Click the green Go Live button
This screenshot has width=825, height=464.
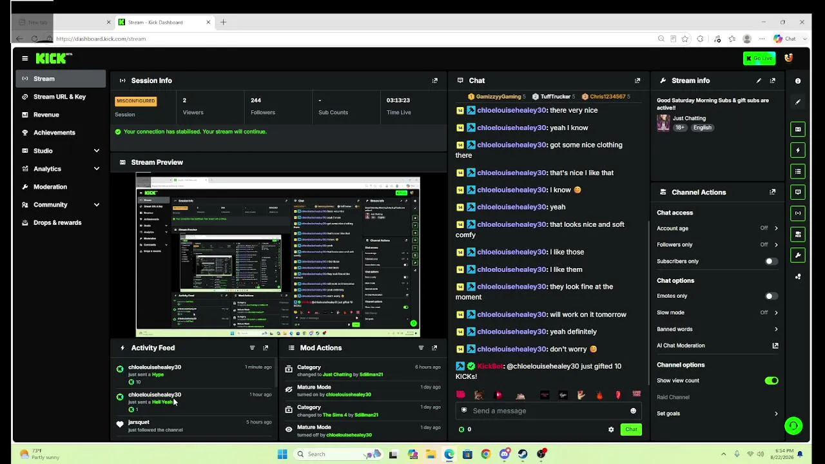(759, 58)
